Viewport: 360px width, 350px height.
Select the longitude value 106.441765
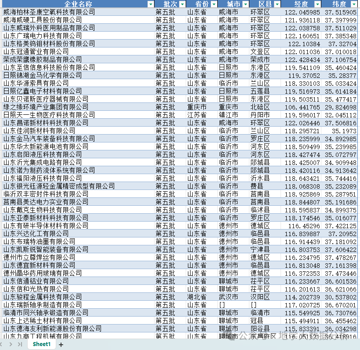tap(301, 107)
